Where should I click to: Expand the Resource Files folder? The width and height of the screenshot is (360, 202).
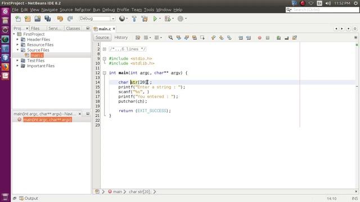pos(17,45)
